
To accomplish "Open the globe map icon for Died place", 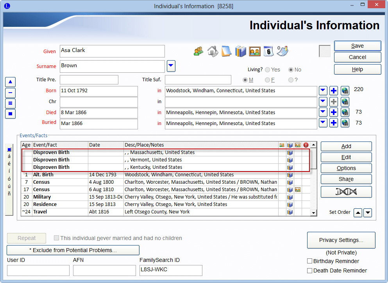I will (x=345, y=112).
